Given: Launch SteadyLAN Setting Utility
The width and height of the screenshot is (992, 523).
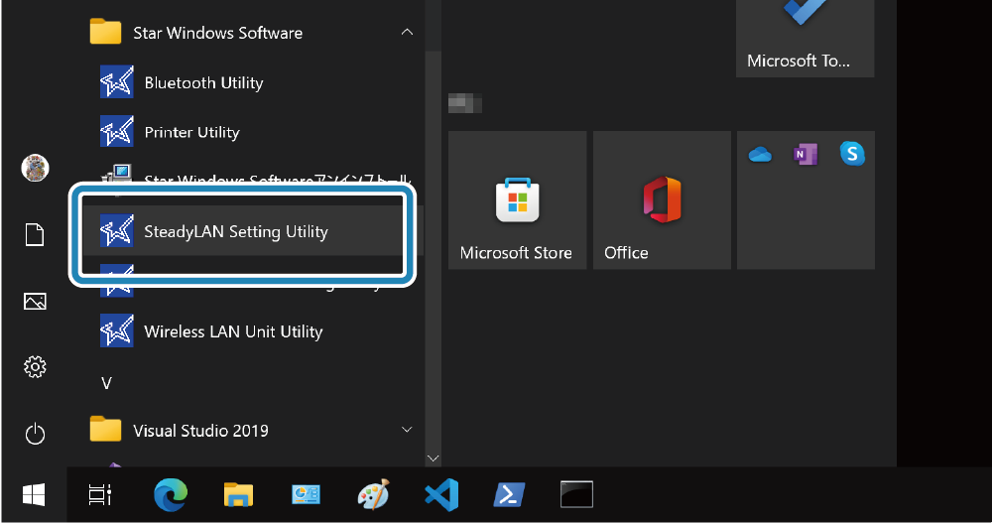Looking at the screenshot, I should click(236, 231).
